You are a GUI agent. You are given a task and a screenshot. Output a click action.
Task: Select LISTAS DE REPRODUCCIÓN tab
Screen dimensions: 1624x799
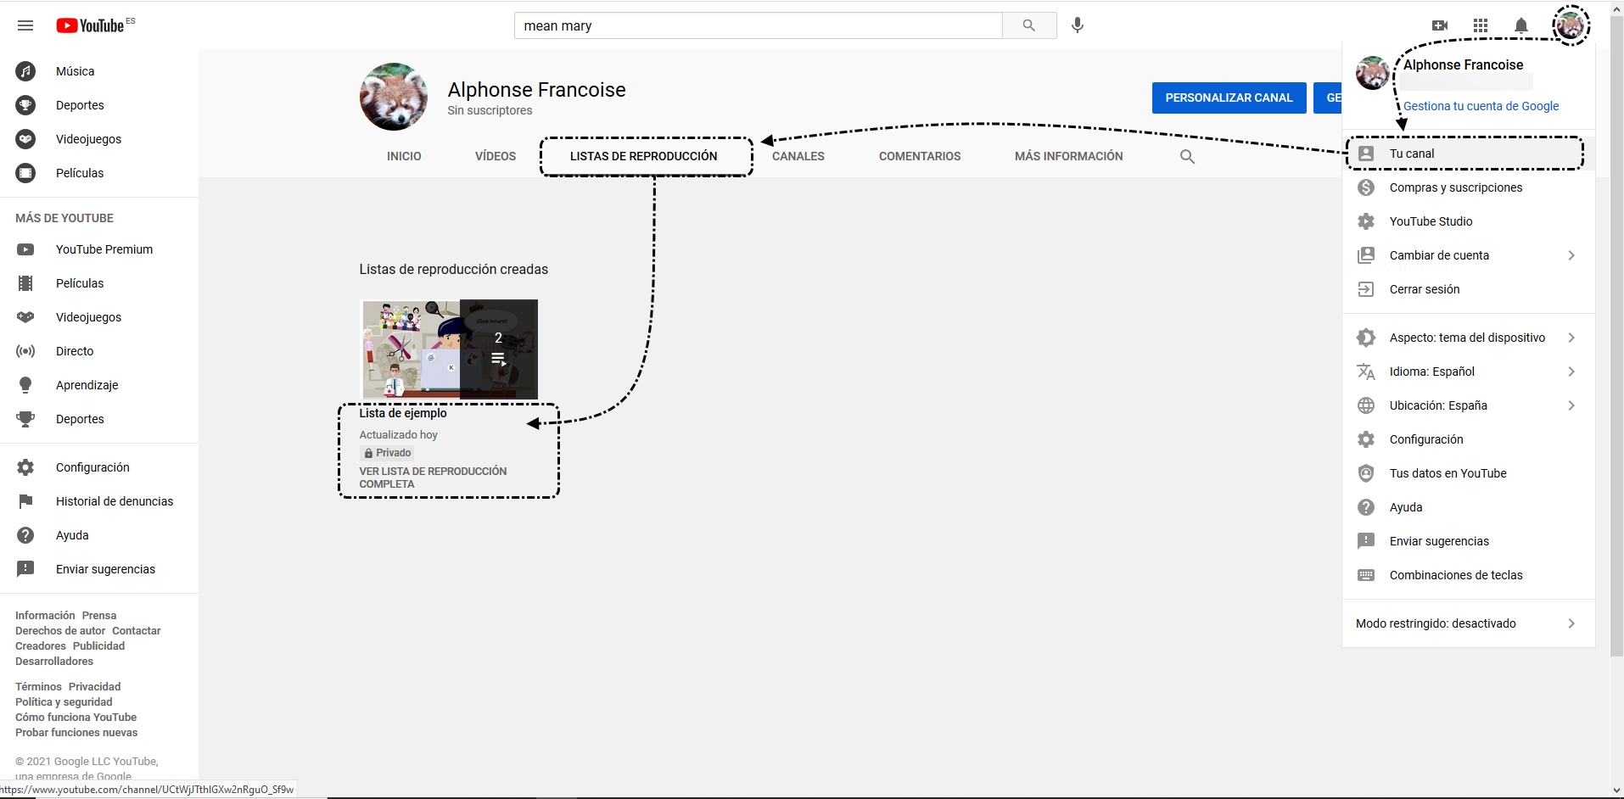pyautogui.click(x=644, y=156)
